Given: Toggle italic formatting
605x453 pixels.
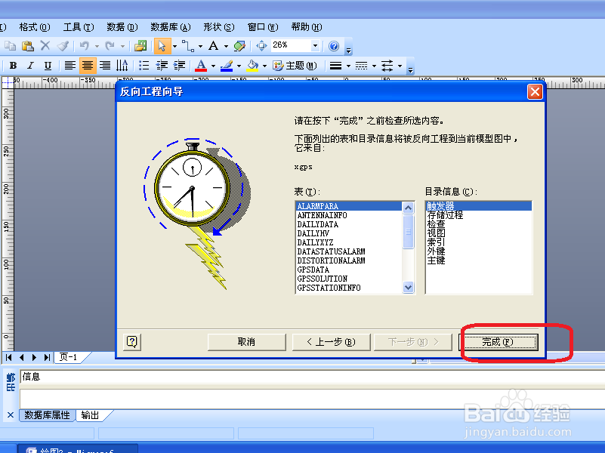Looking at the screenshot, I should 31,65.
